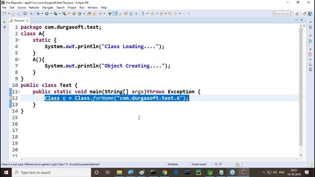Switch to the Java EE perspective icon

point(304,14)
